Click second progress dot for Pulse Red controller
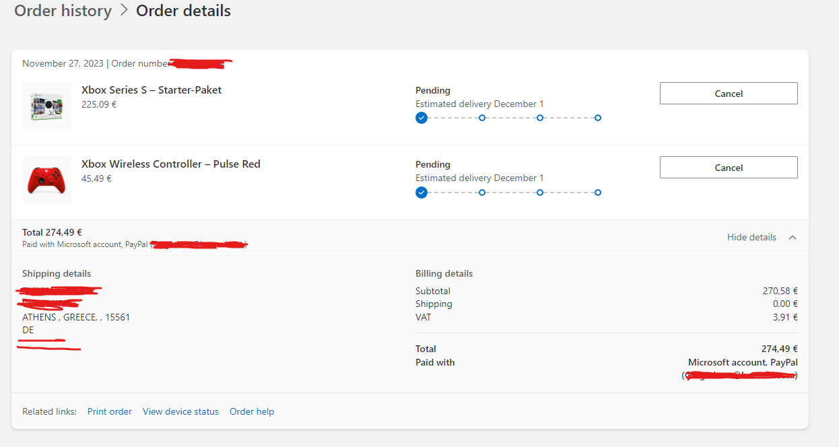 [482, 193]
